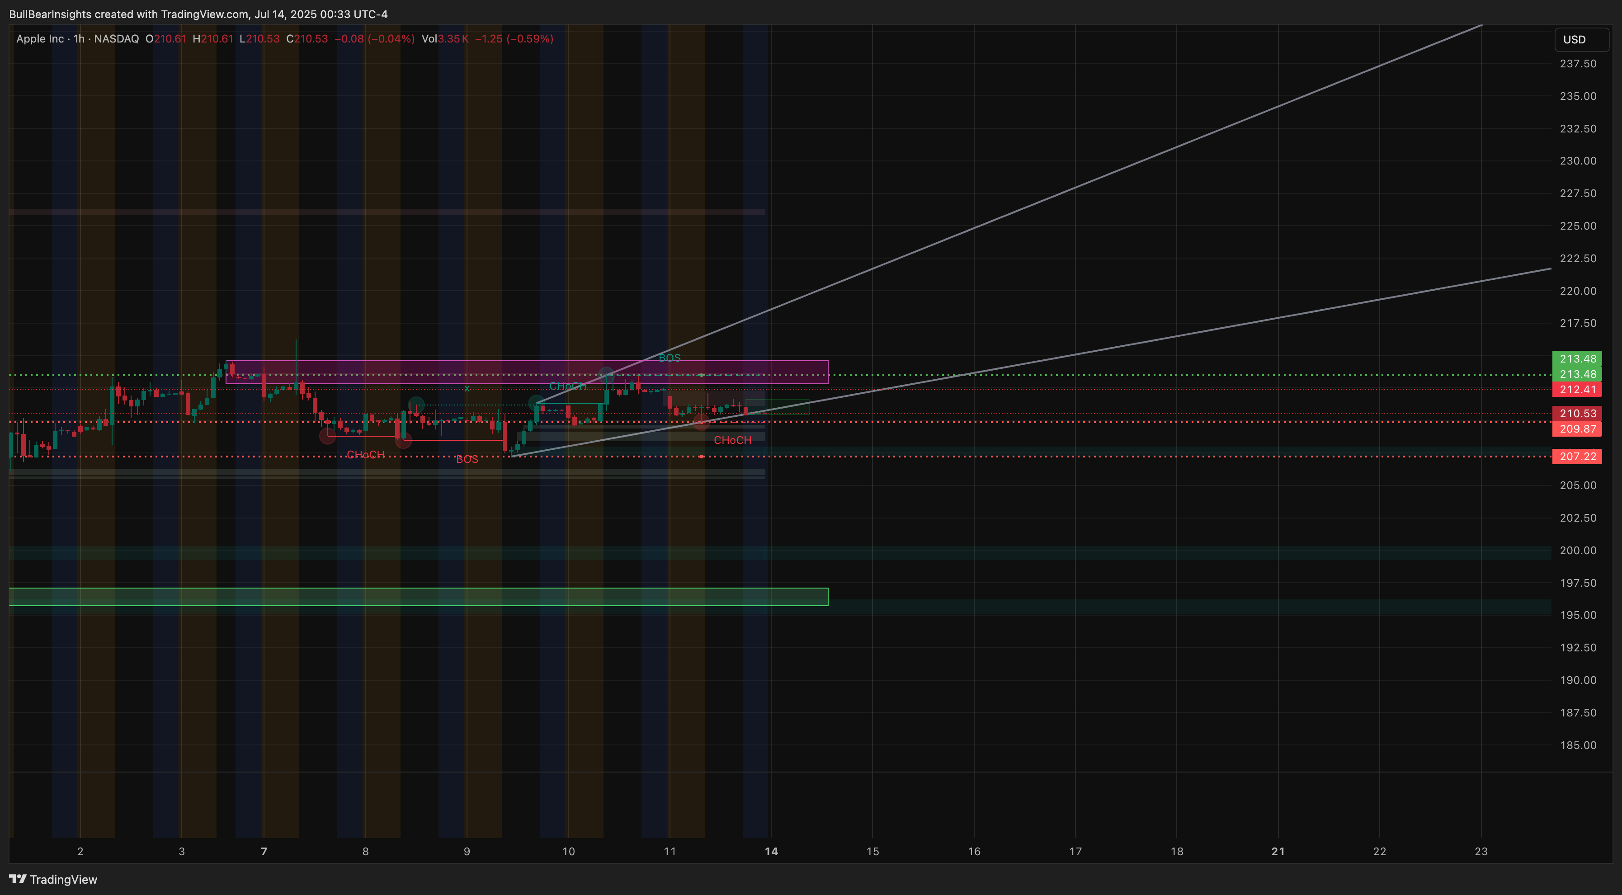
Task: Select the open value O210.61
Action: (165, 39)
